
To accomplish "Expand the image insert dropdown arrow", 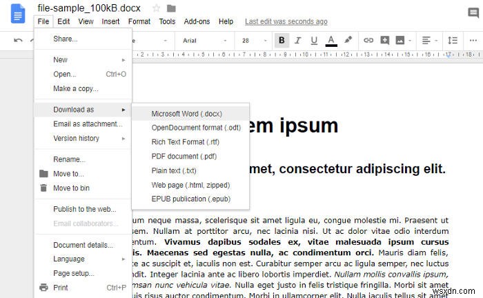I will [x=410, y=41].
